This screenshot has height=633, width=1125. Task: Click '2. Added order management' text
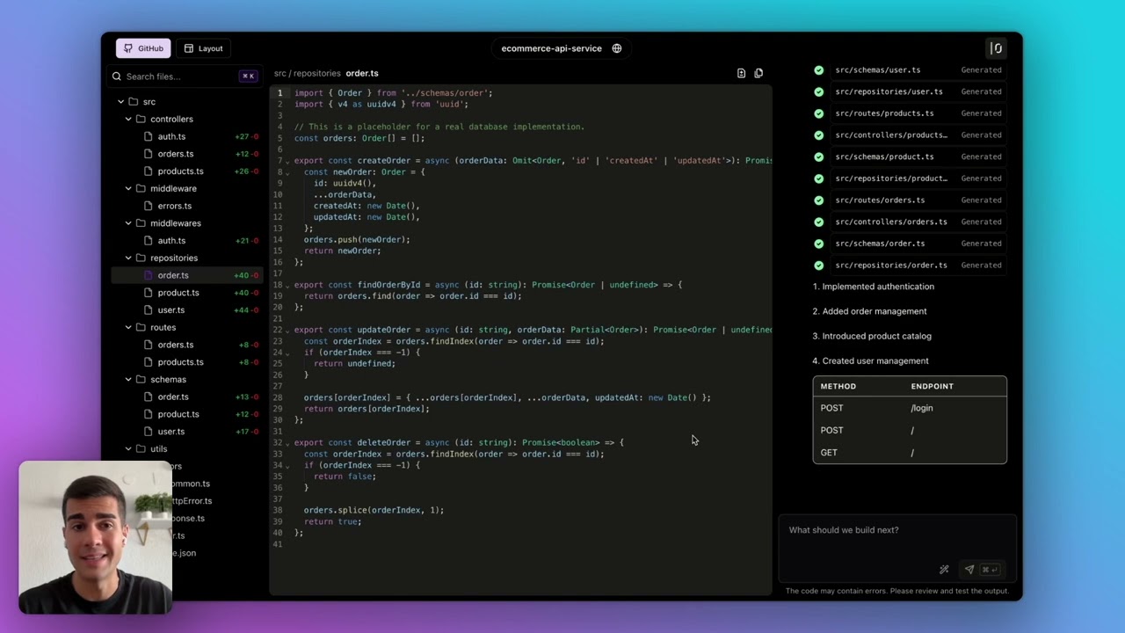pyautogui.click(x=869, y=311)
